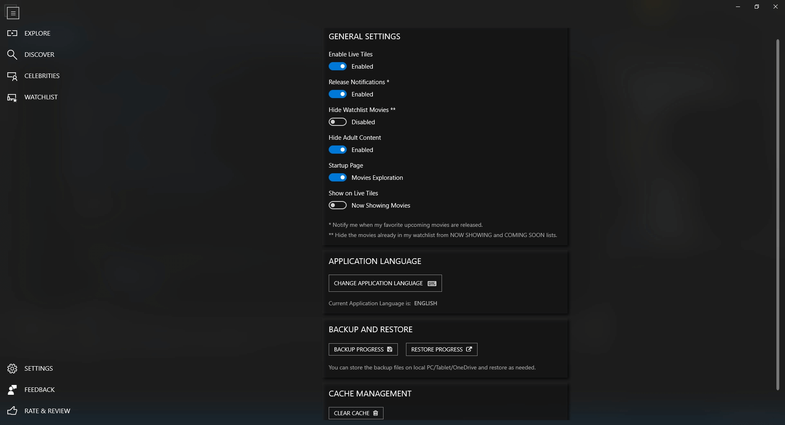Click the trash icon on Clear Cache
This screenshot has height=425, width=785.
(x=376, y=413)
